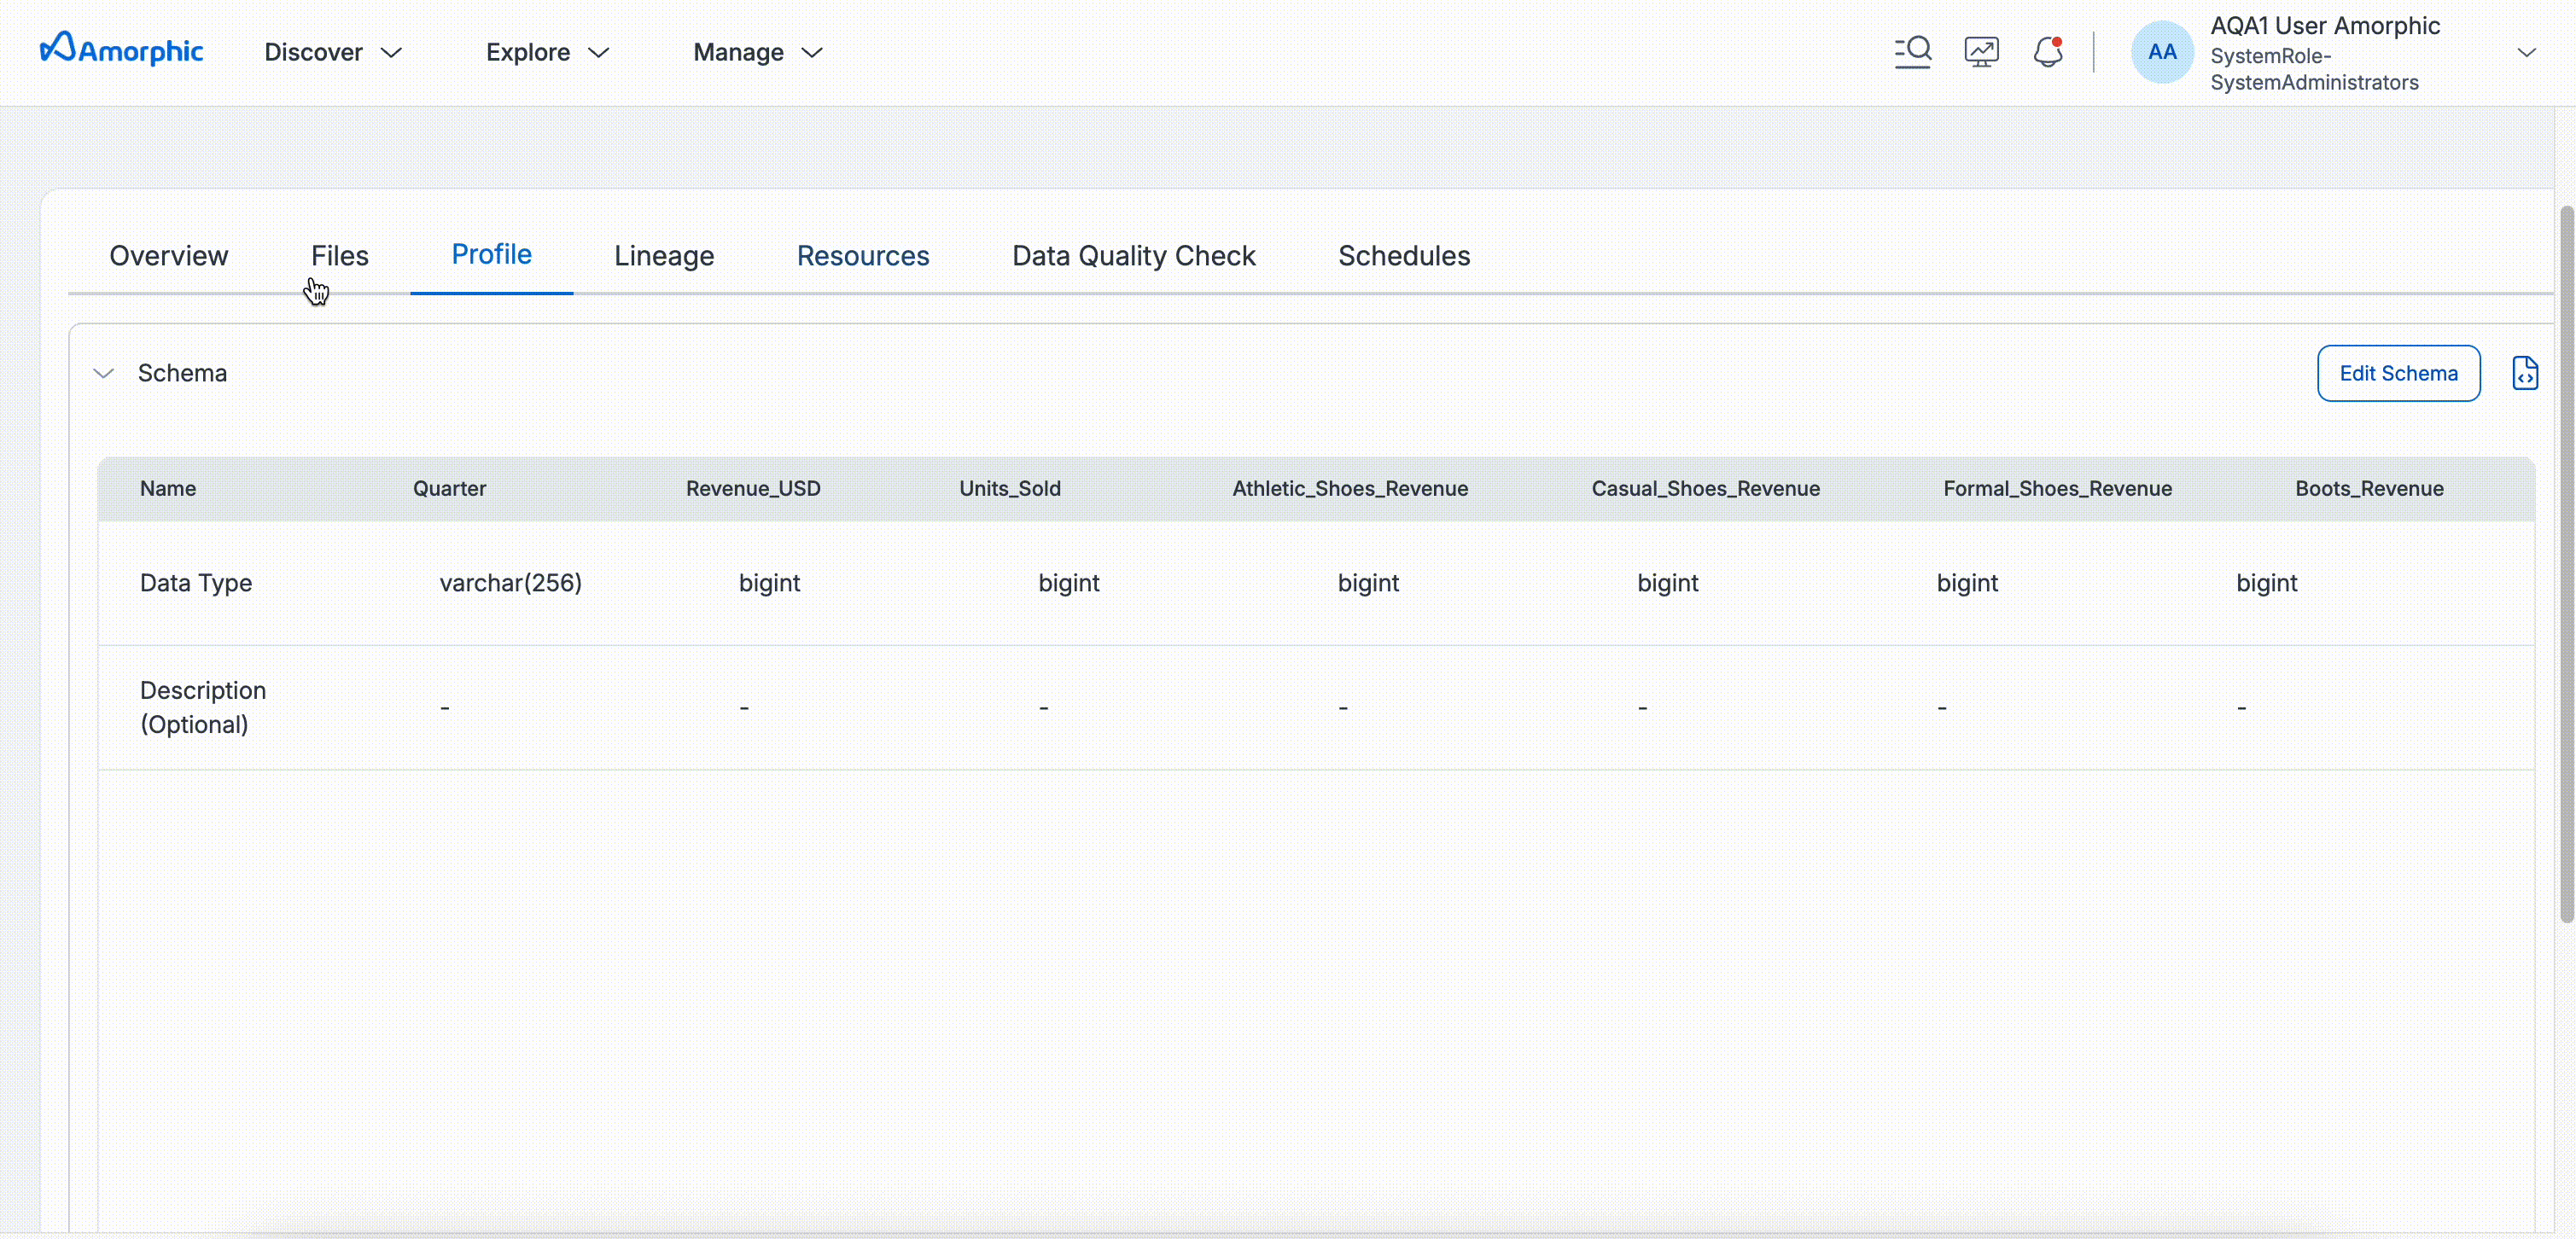Open the Resources tab
The width and height of the screenshot is (2576, 1239).
[863, 256]
